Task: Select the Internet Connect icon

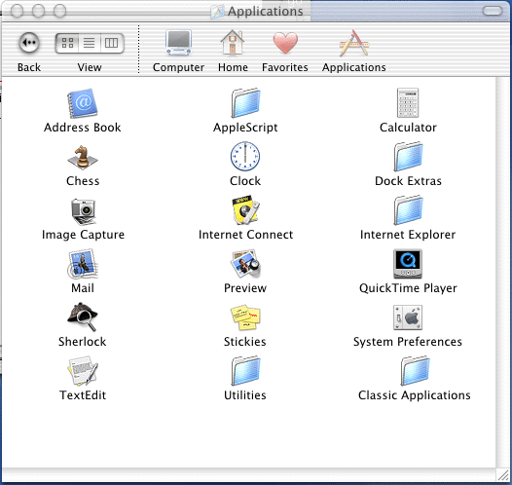Action: [245, 210]
